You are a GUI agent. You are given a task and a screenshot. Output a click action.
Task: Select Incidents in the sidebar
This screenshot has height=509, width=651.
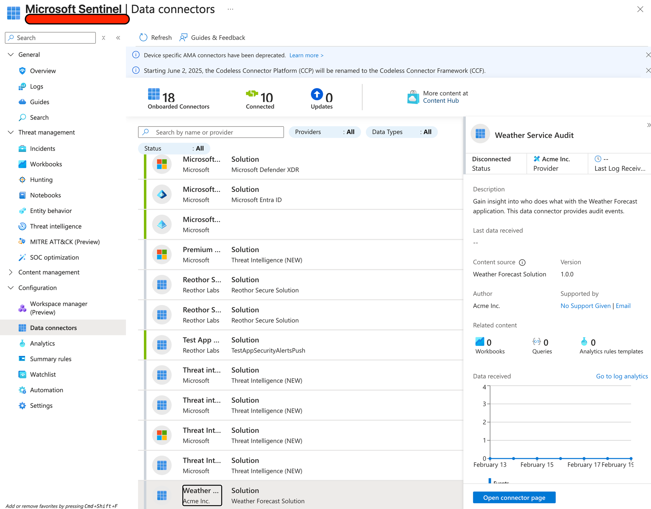(42, 149)
